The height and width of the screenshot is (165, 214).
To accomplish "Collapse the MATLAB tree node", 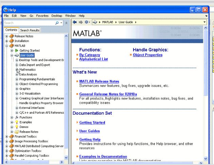I will click(x=6, y=46).
